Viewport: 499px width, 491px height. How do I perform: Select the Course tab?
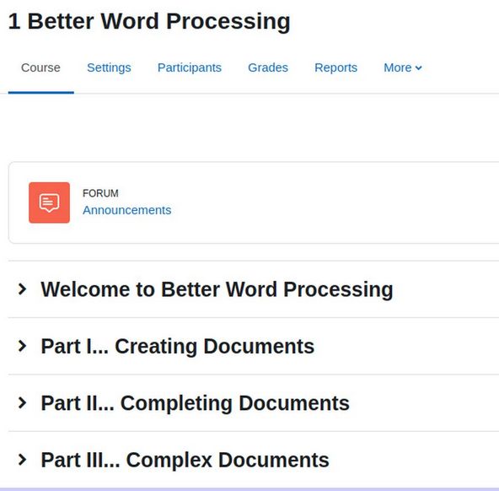pyautogui.click(x=40, y=67)
